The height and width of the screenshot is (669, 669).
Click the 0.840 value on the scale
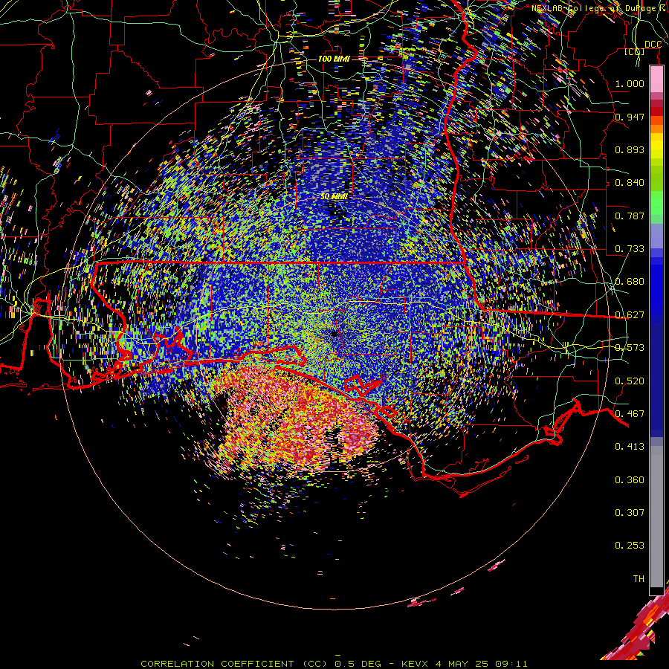tap(630, 183)
